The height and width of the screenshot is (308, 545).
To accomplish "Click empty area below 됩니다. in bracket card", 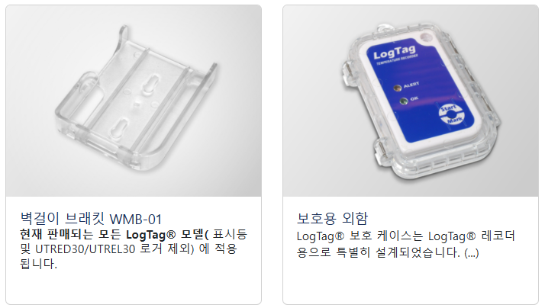I will click(134, 287).
